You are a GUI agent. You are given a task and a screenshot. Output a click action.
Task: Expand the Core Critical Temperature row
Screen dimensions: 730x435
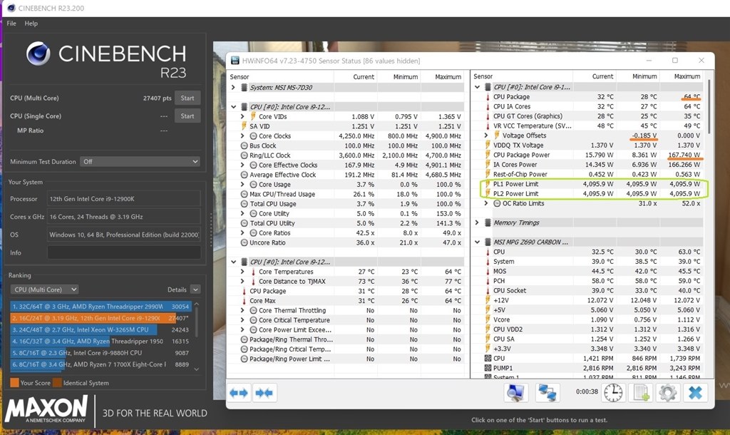pos(242,320)
